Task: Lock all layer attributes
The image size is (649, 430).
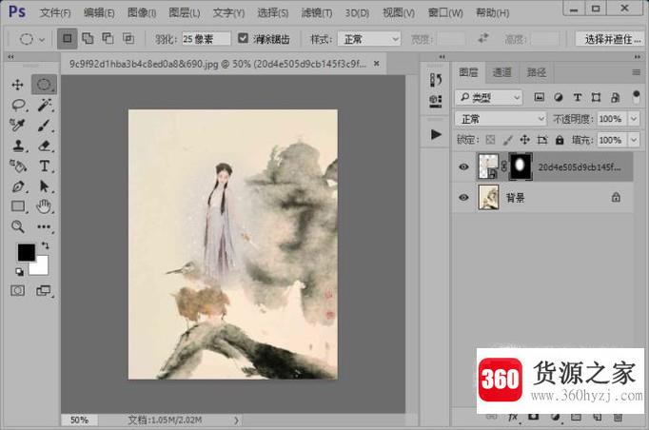Action: (x=560, y=140)
